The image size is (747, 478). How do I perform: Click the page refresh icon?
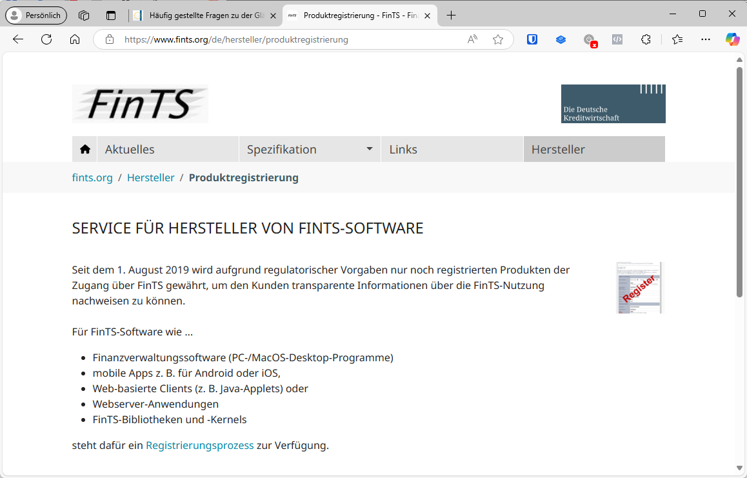pyautogui.click(x=46, y=39)
